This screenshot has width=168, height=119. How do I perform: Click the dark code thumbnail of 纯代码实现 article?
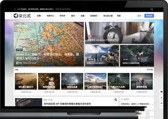29,102
